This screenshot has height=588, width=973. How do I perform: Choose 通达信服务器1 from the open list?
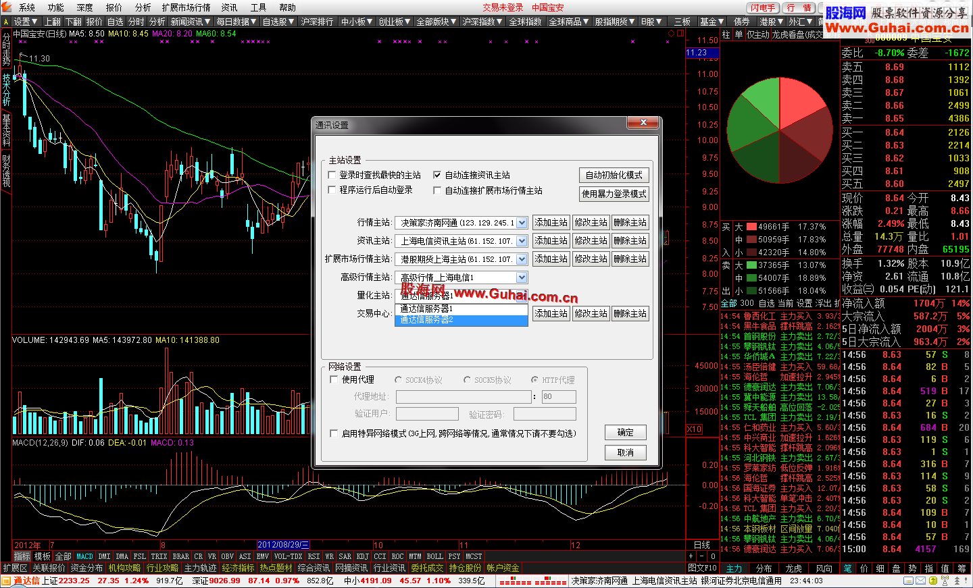[461, 309]
